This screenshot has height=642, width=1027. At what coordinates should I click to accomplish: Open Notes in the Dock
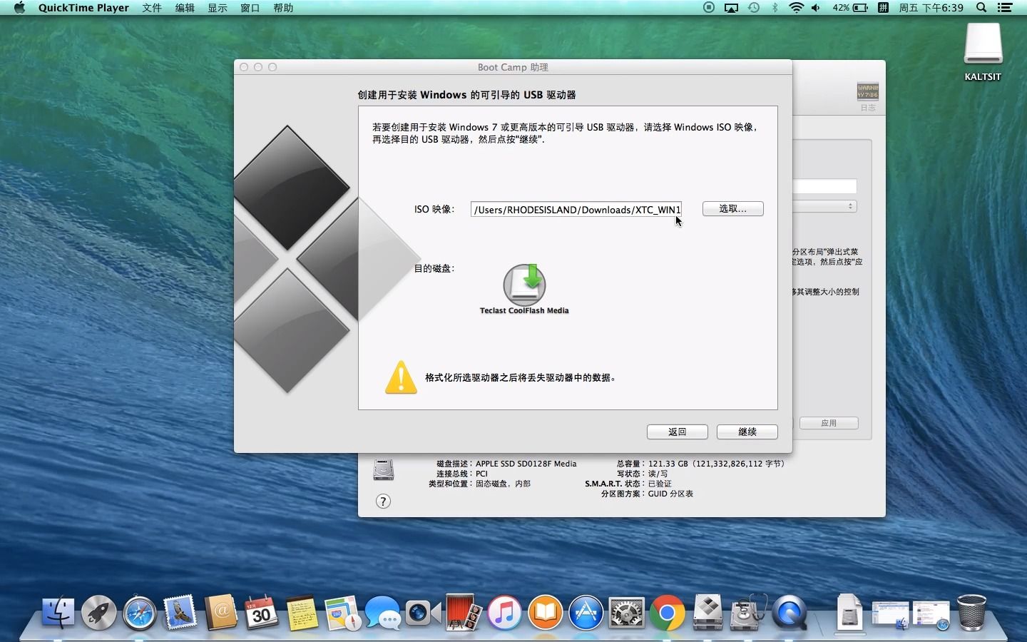[302, 612]
